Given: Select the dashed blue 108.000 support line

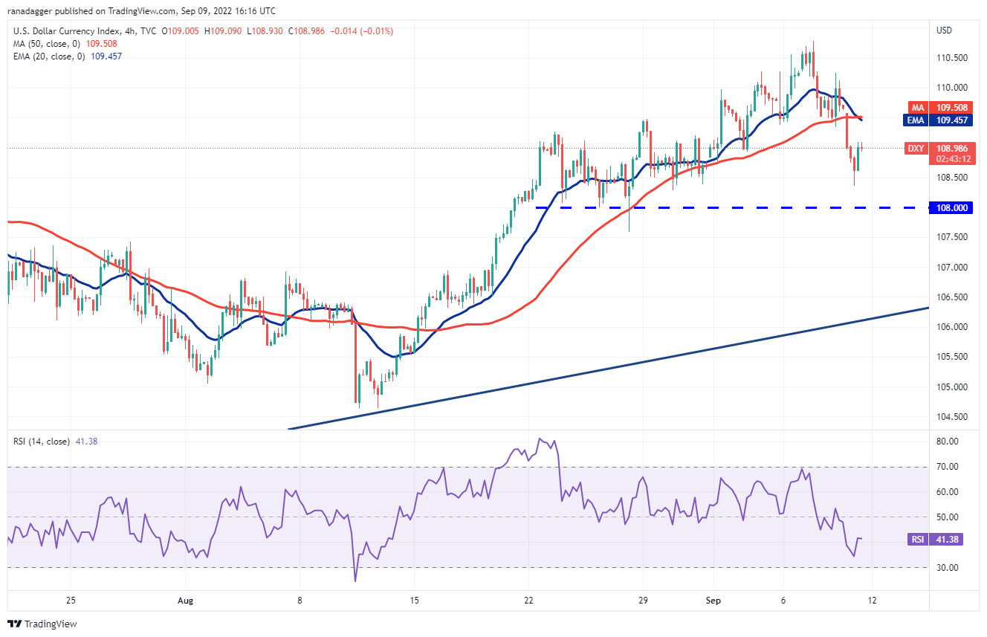Looking at the screenshot, I should 732,208.
